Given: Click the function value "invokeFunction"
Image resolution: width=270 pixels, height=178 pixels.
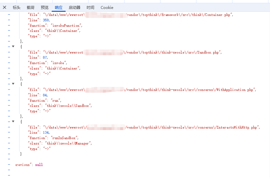Looking at the screenshot, I should point(66,26).
